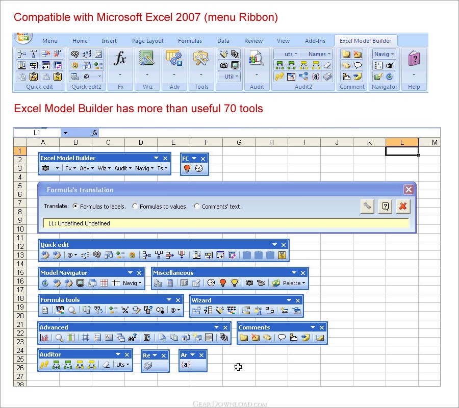Click the binoculars icon in Advanced toolbar

click(132, 338)
